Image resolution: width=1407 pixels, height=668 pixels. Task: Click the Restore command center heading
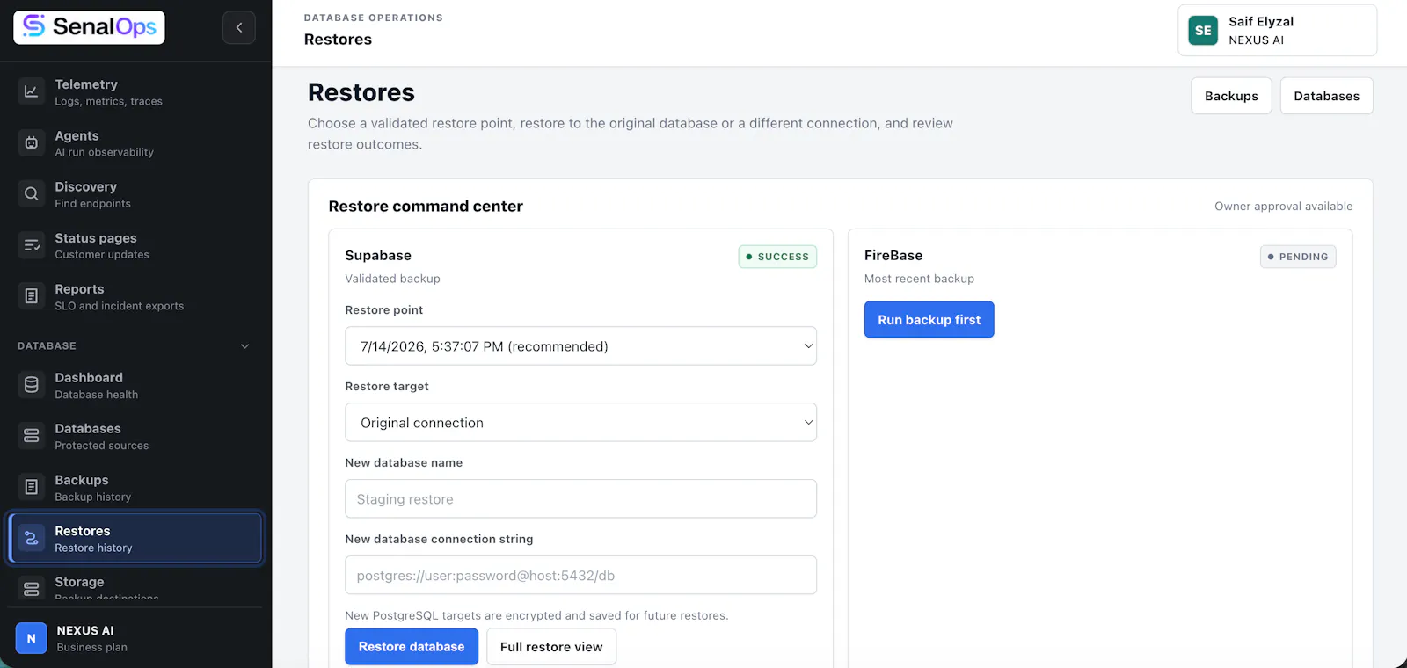click(x=426, y=207)
